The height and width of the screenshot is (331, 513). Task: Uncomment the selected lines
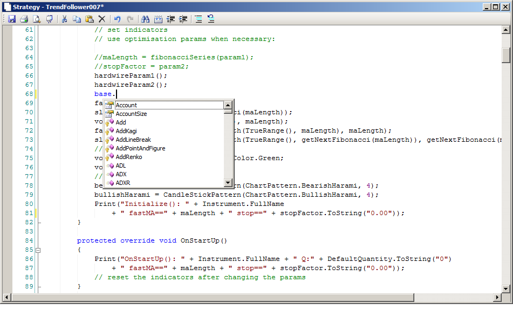pyautogui.click(x=211, y=19)
